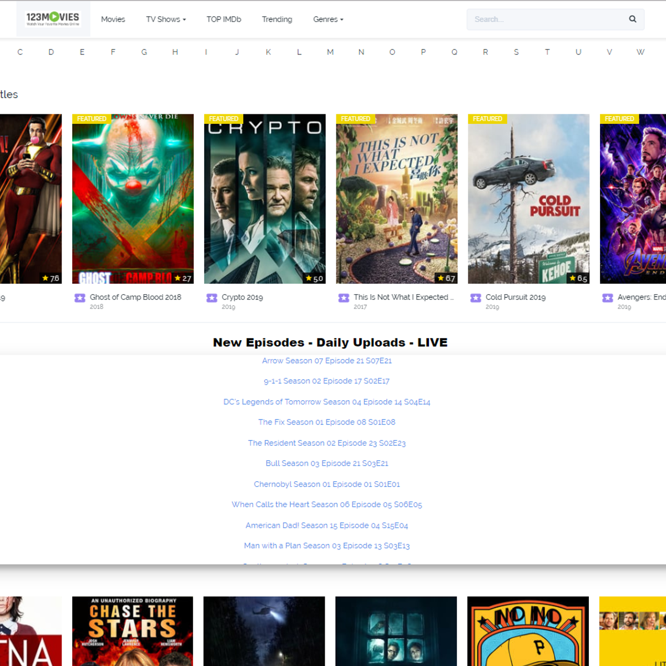Open the Trending page
The height and width of the screenshot is (666, 666).
(x=277, y=19)
